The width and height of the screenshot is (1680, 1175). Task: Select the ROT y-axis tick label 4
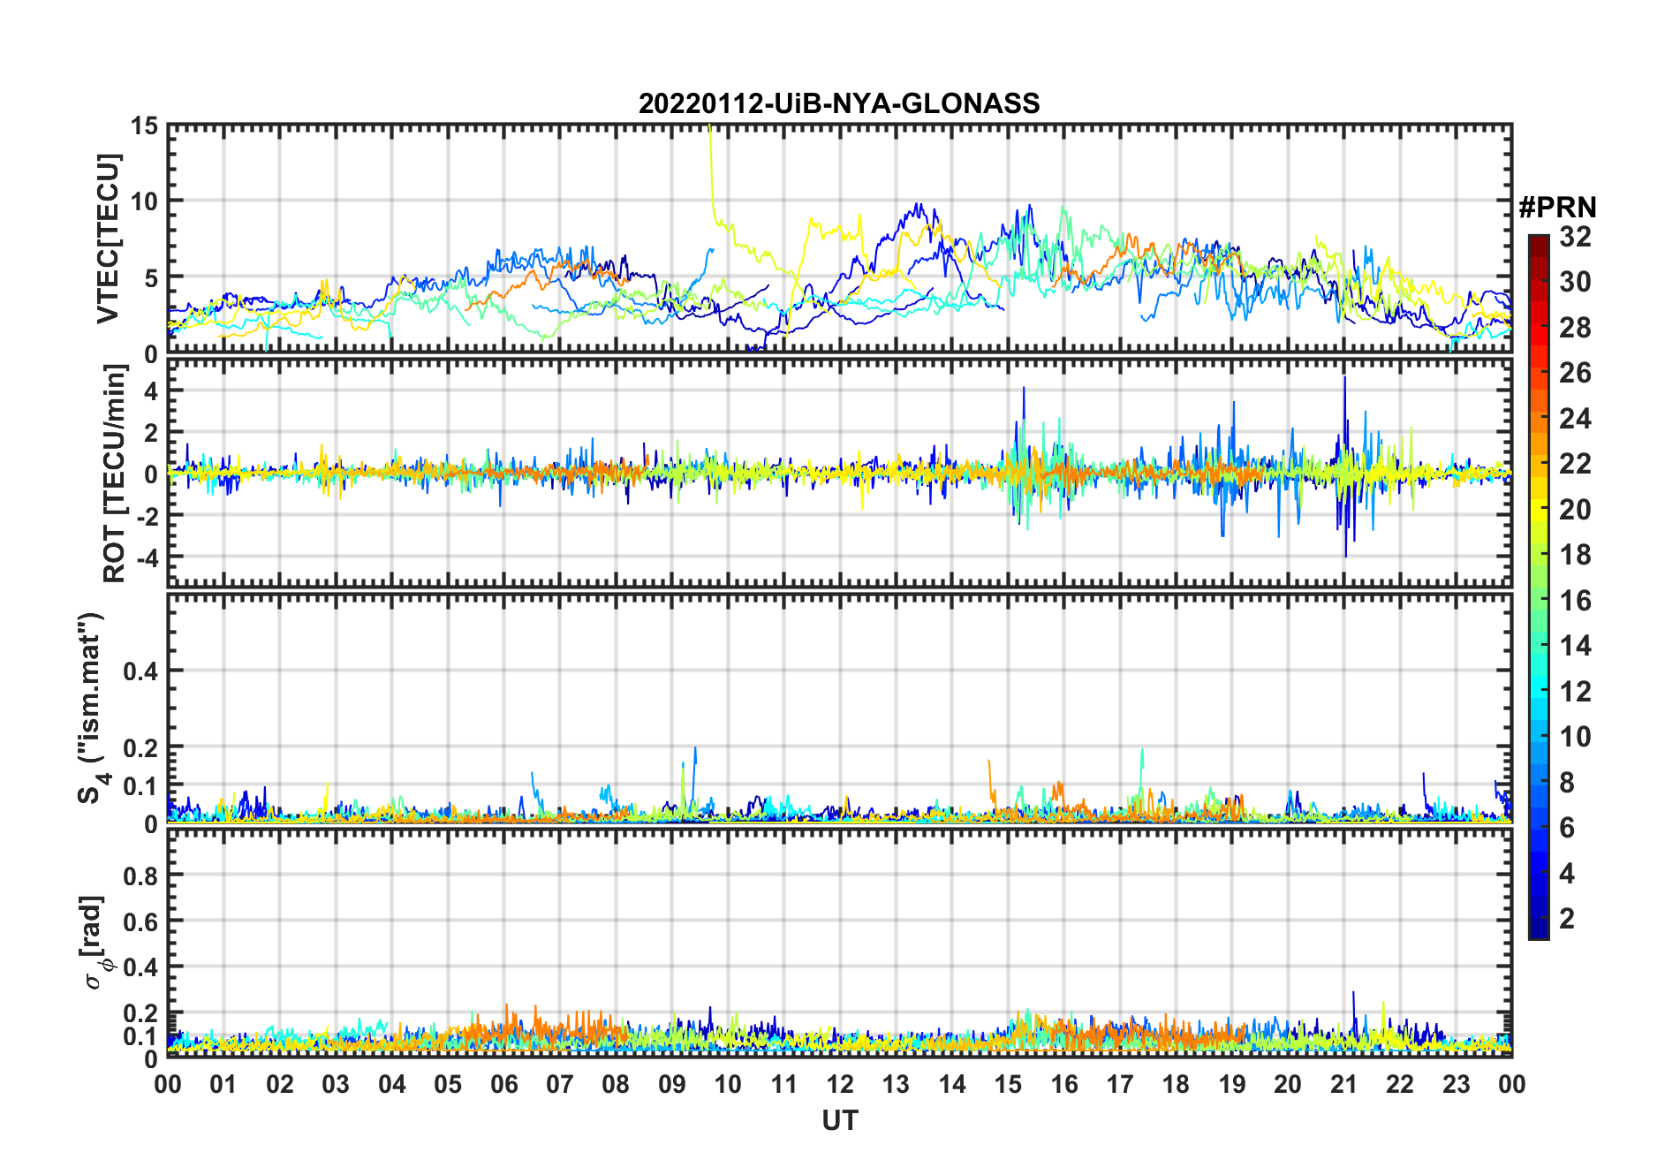click(x=151, y=390)
